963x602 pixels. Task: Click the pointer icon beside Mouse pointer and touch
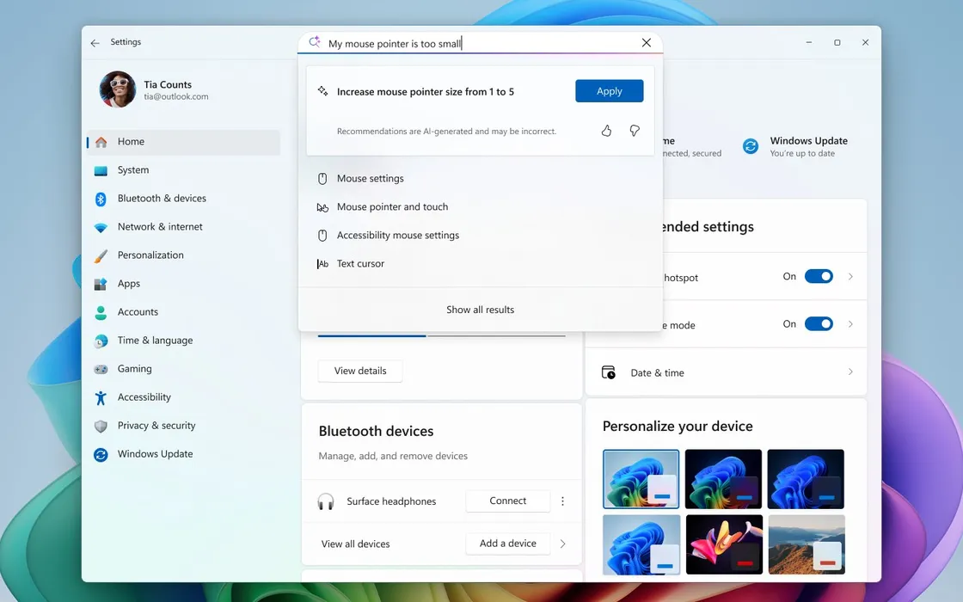pyautogui.click(x=322, y=207)
